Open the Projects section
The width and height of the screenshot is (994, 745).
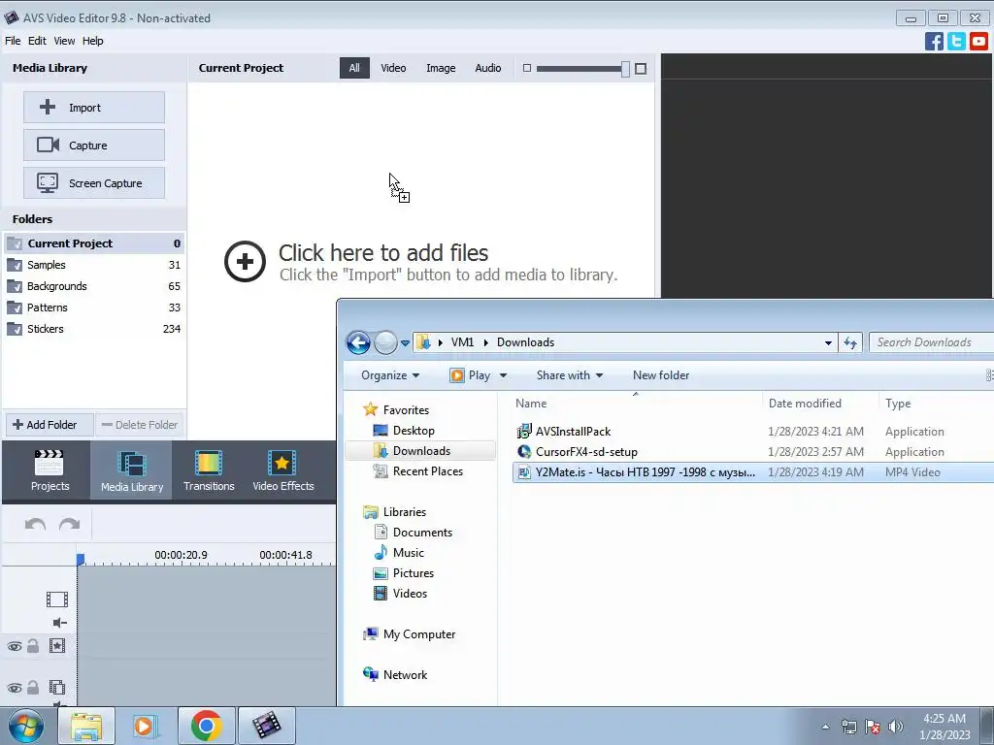click(x=50, y=470)
